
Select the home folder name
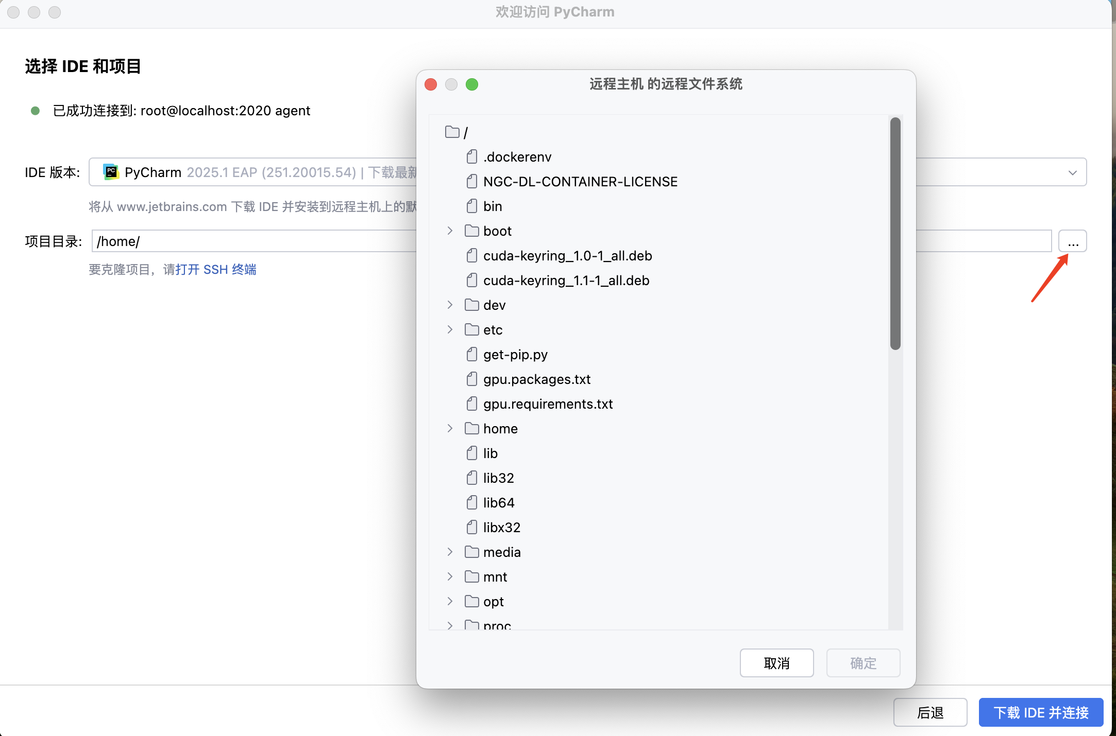pyautogui.click(x=500, y=429)
